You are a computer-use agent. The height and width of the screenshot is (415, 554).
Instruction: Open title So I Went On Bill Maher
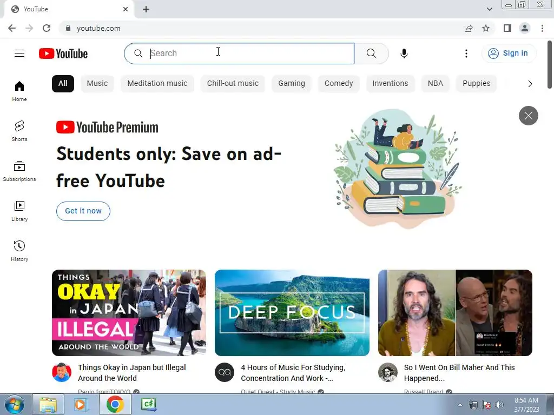[x=459, y=373]
